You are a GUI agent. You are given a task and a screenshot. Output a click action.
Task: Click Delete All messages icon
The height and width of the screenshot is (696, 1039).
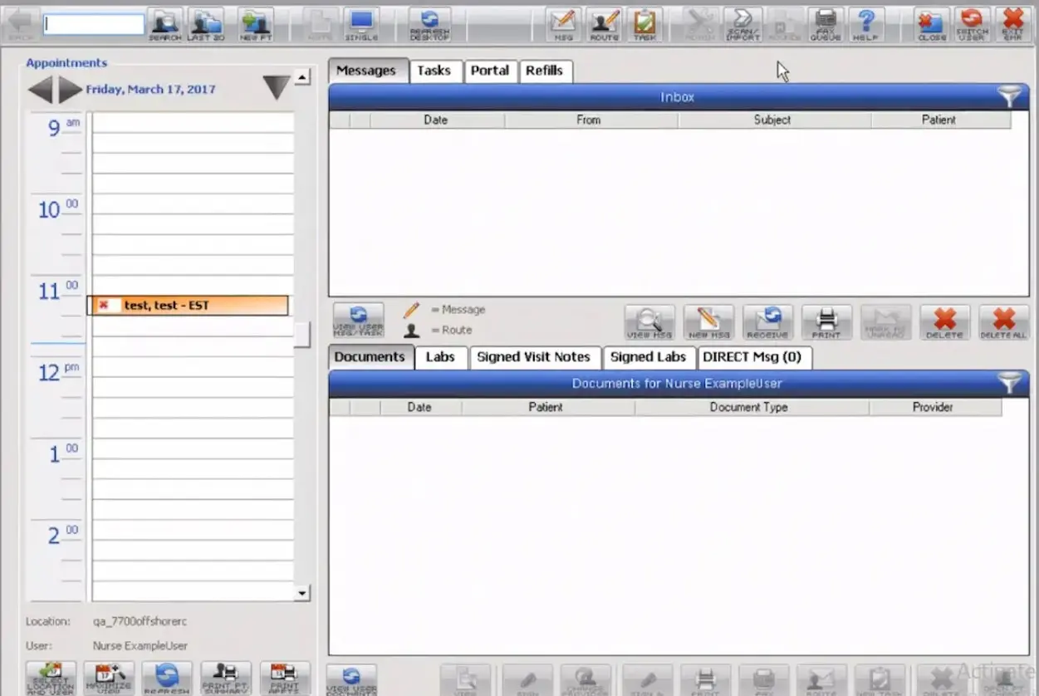(x=1003, y=322)
